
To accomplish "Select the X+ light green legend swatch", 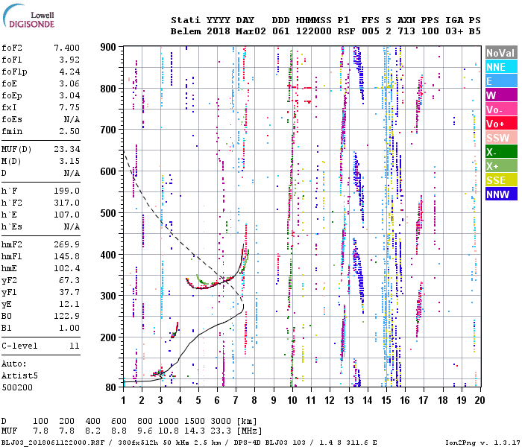I will [501, 166].
